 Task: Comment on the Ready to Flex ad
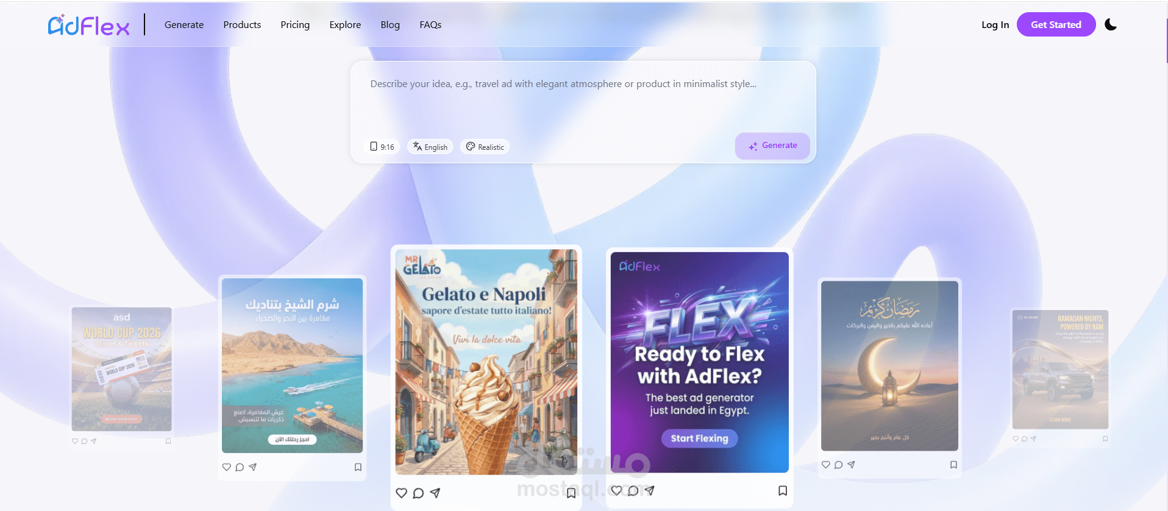click(x=633, y=490)
